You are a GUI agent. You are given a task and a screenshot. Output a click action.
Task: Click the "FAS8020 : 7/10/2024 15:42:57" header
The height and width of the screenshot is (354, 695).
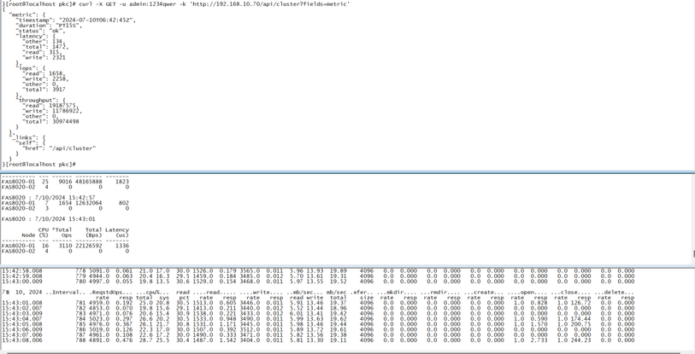(x=49, y=197)
